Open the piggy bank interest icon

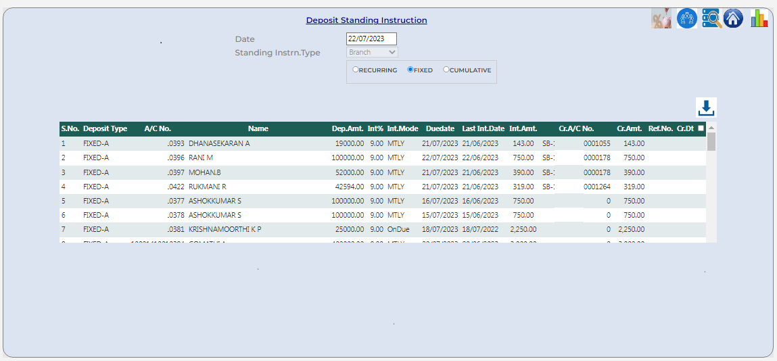[x=661, y=18]
